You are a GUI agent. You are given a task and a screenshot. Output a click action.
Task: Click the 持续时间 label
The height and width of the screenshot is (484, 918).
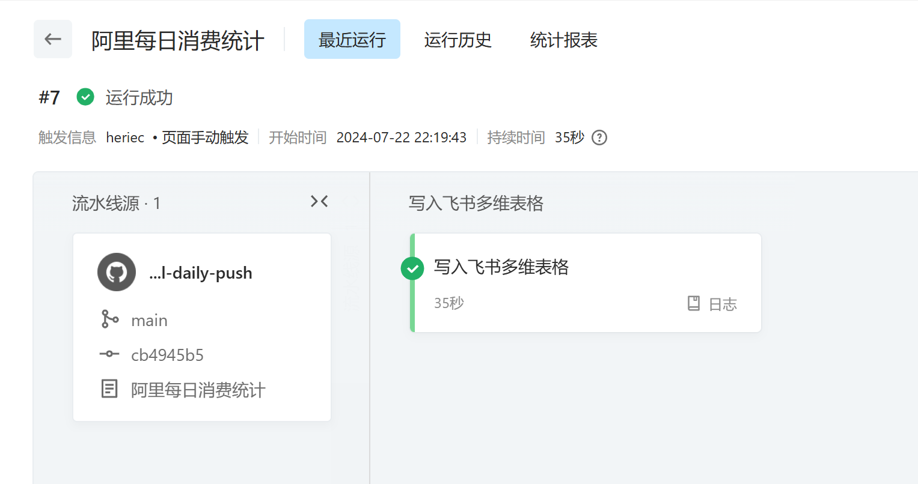(x=516, y=138)
